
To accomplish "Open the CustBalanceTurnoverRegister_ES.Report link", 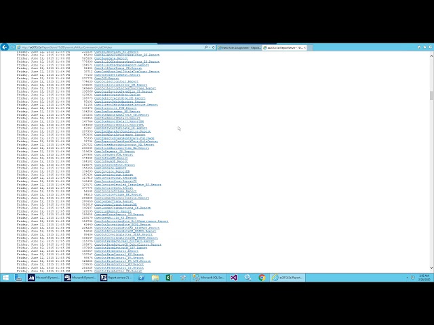I will [127, 55].
